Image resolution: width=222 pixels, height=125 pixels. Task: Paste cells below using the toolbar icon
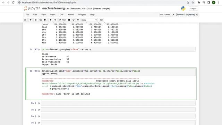pos(45,20)
